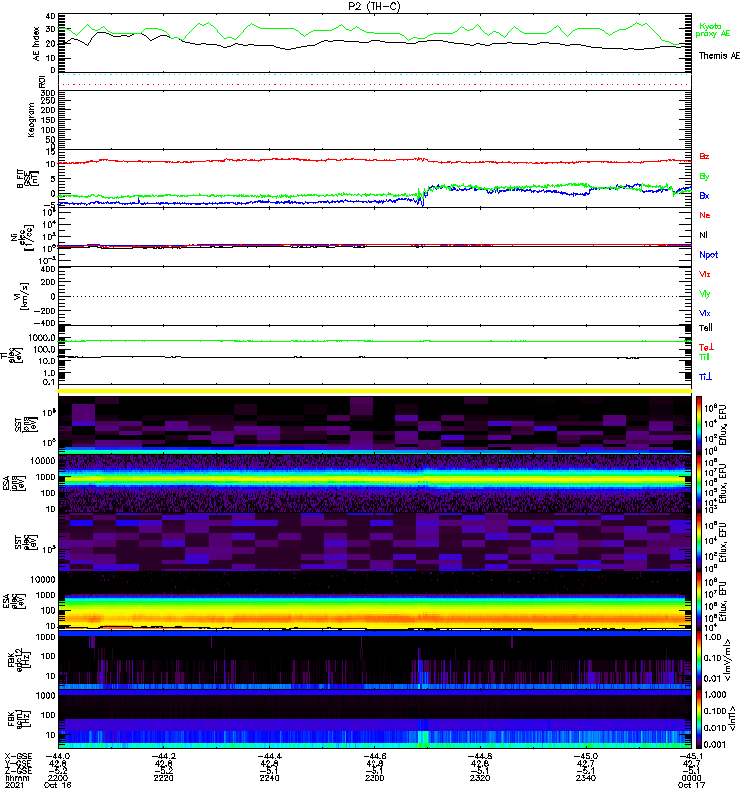The height and width of the screenshot is (799, 749).
Task: Click the <|nT|> color bar
Action: click(699, 719)
